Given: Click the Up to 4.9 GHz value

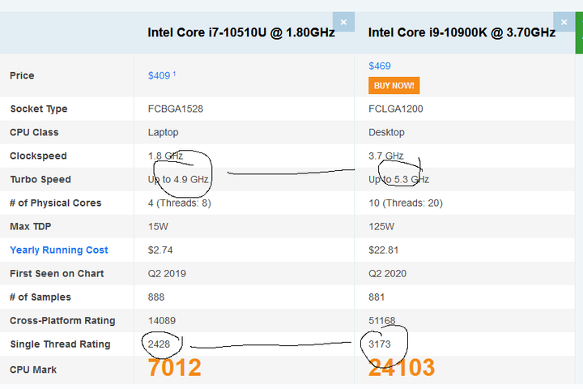Looking at the screenshot, I should (178, 179).
